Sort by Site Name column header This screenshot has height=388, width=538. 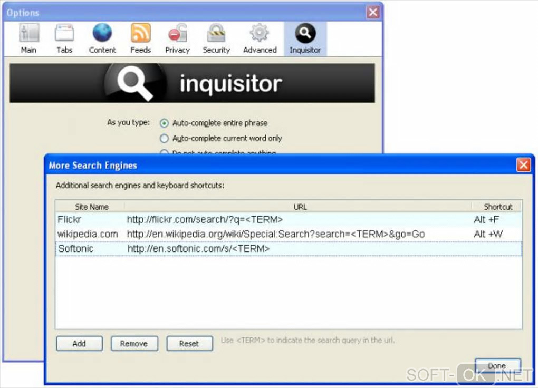[x=91, y=207]
